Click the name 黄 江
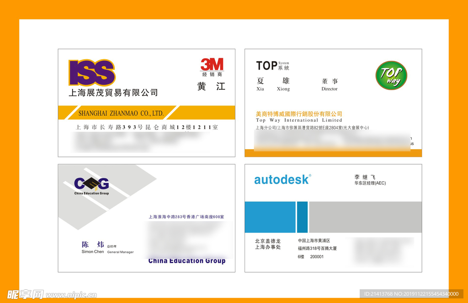The width and height of the screenshot is (468, 303). pyautogui.click(x=211, y=87)
